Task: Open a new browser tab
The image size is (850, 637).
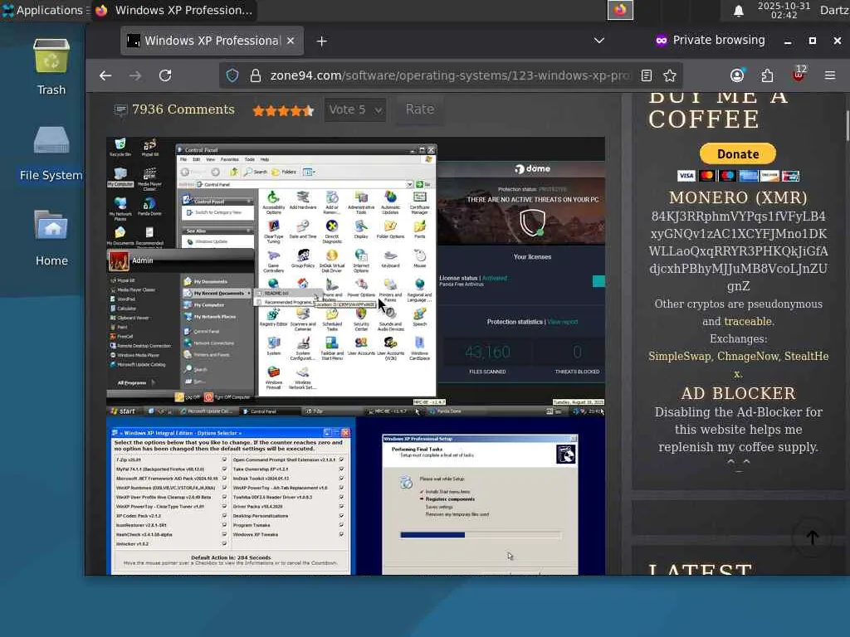Action: click(x=321, y=41)
